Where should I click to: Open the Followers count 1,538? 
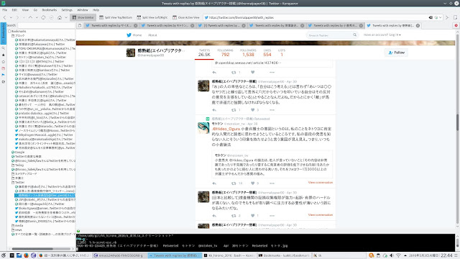248,53
